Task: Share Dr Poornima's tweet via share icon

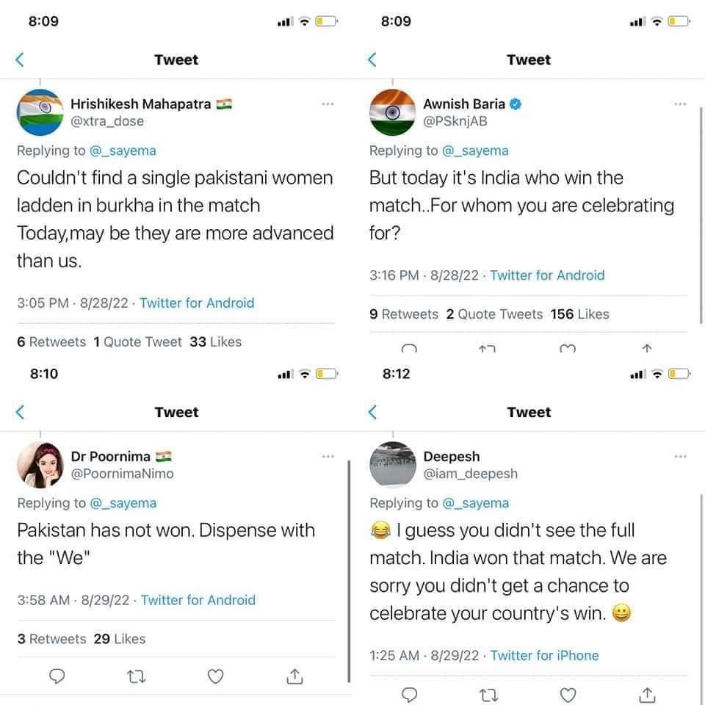Action: click(x=293, y=676)
